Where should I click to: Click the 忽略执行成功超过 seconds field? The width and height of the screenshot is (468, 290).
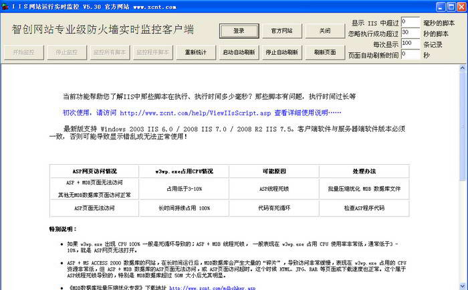click(410, 33)
